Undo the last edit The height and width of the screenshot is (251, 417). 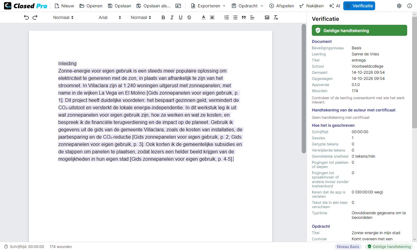pyautogui.click(x=26, y=17)
